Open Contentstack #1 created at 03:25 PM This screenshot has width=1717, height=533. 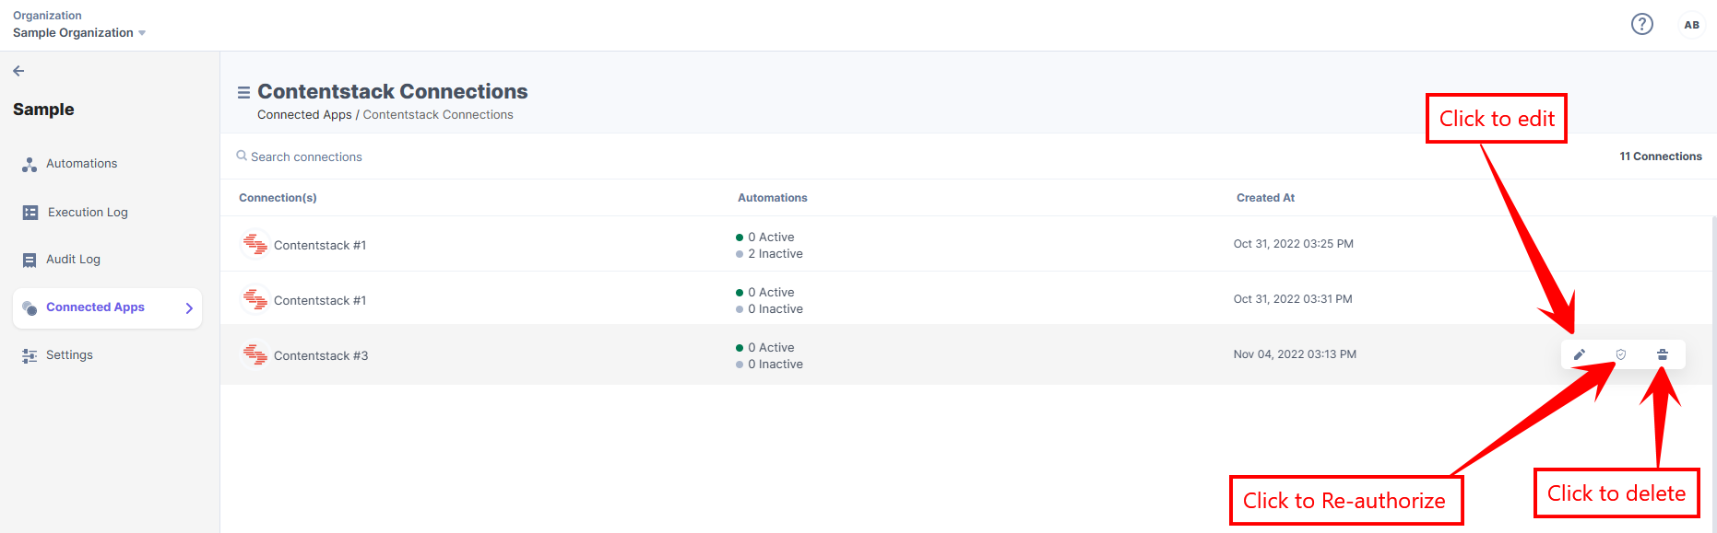coord(320,246)
